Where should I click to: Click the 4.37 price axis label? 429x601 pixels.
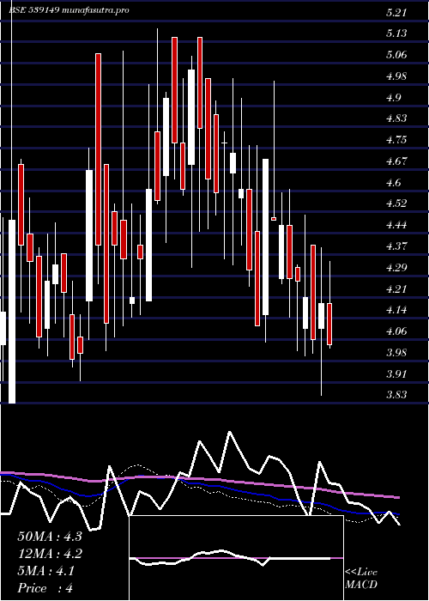point(396,246)
